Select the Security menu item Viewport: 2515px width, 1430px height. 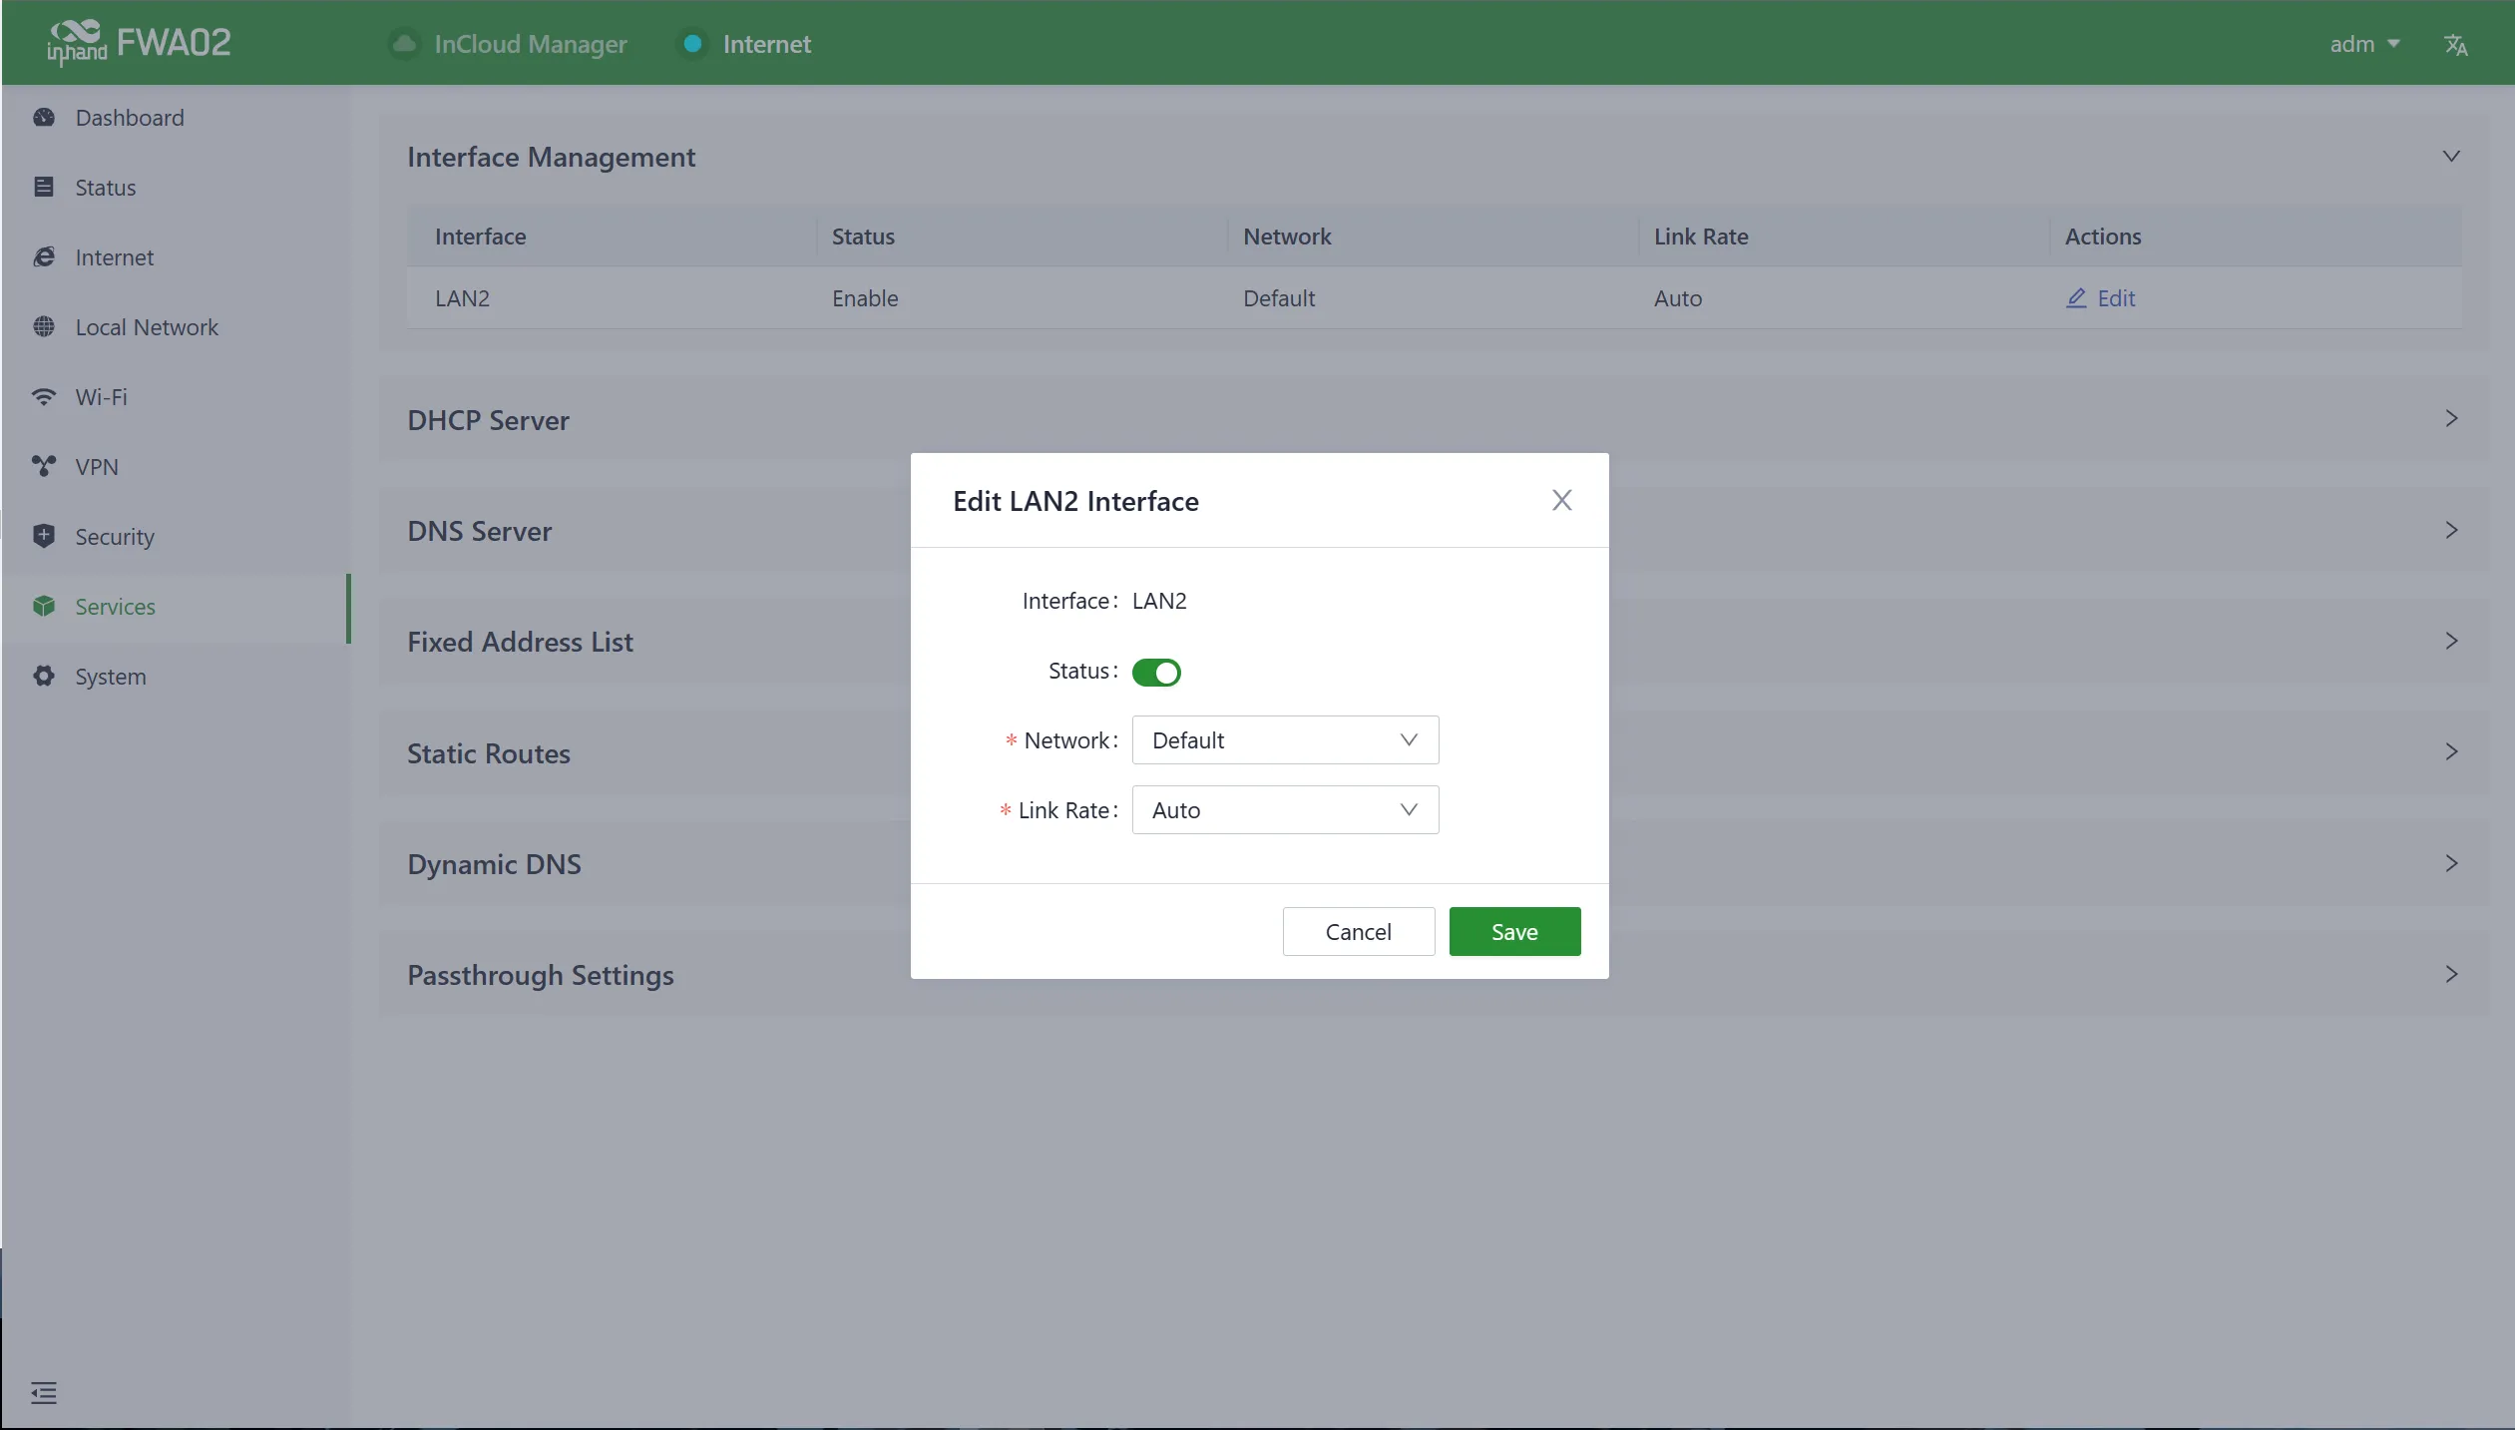click(177, 537)
